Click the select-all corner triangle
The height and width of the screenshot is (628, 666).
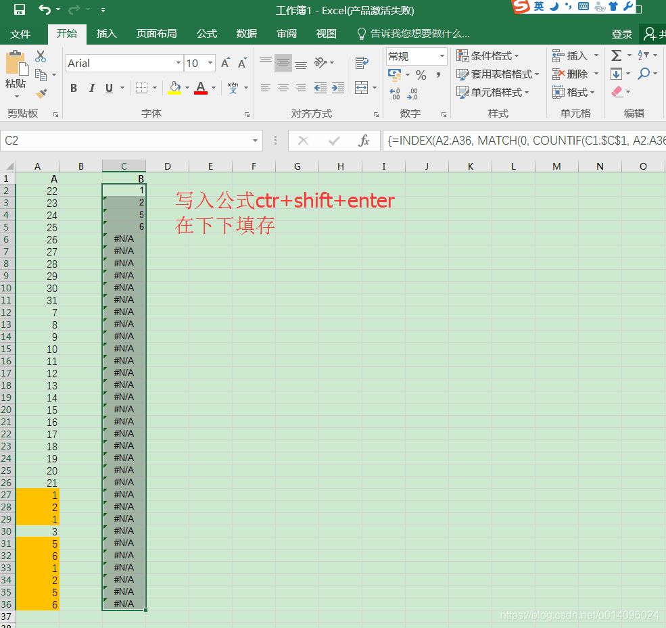8,166
